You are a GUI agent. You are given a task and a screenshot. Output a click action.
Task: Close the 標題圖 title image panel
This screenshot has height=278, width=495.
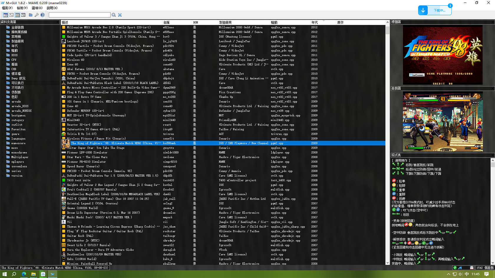tap(493, 22)
